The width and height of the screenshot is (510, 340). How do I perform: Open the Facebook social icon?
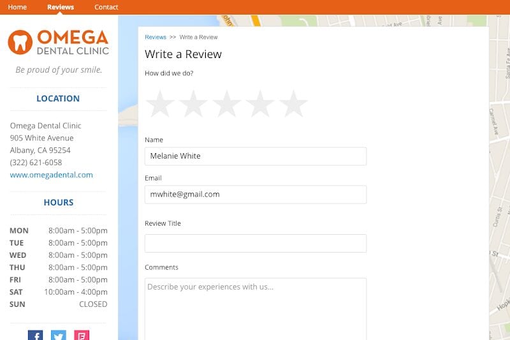pos(36,335)
